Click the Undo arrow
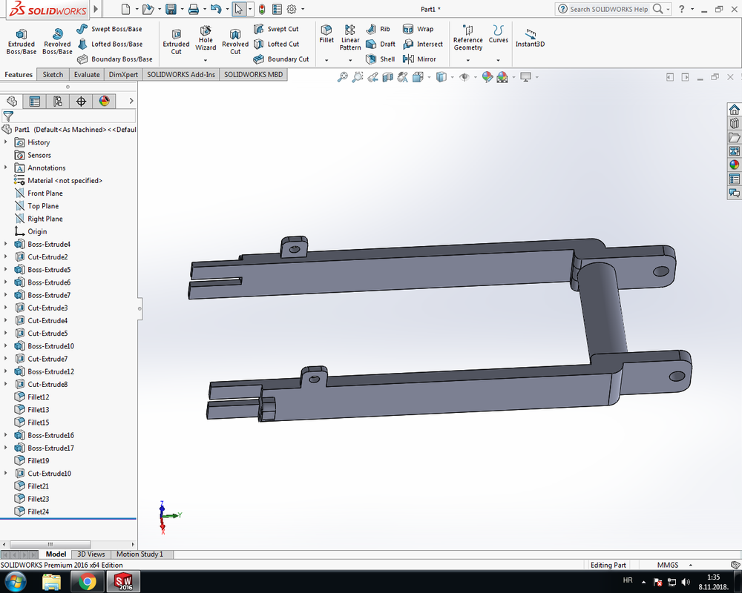The width and height of the screenshot is (742, 593). (x=216, y=9)
